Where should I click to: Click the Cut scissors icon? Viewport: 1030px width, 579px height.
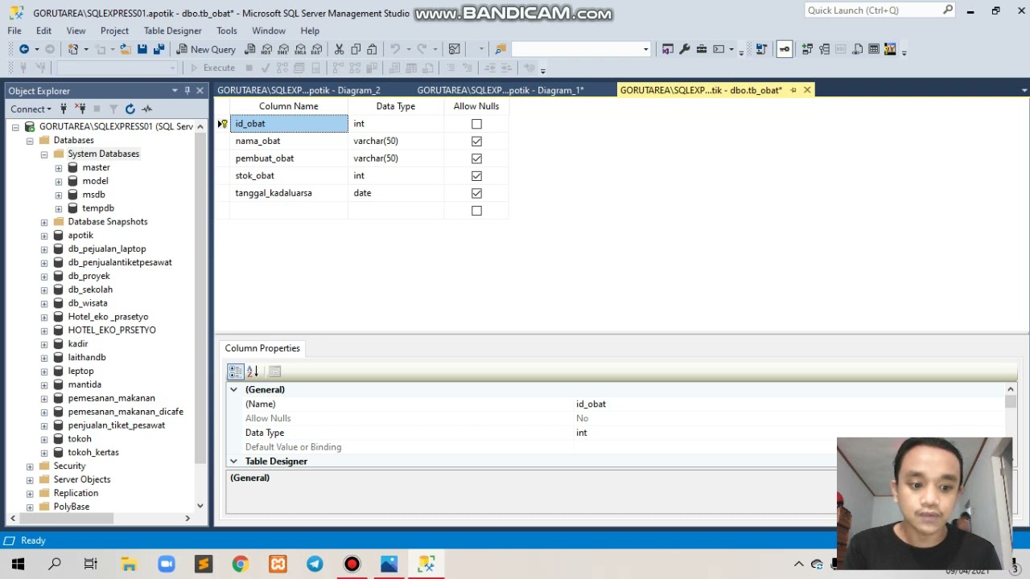pyautogui.click(x=339, y=49)
